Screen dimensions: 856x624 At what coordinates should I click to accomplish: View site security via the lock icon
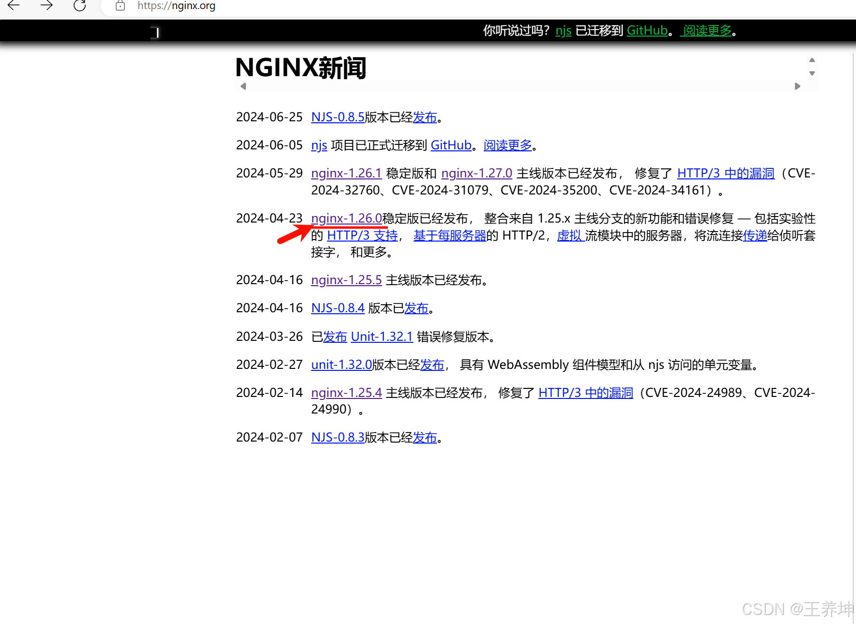(x=120, y=6)
